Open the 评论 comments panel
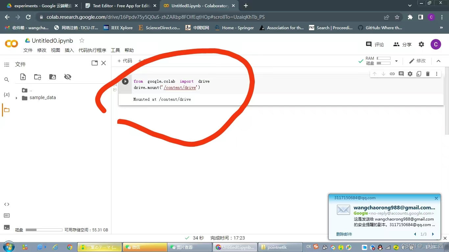The image size is (449, 252). pyautogui.click(x=375, y=44)
